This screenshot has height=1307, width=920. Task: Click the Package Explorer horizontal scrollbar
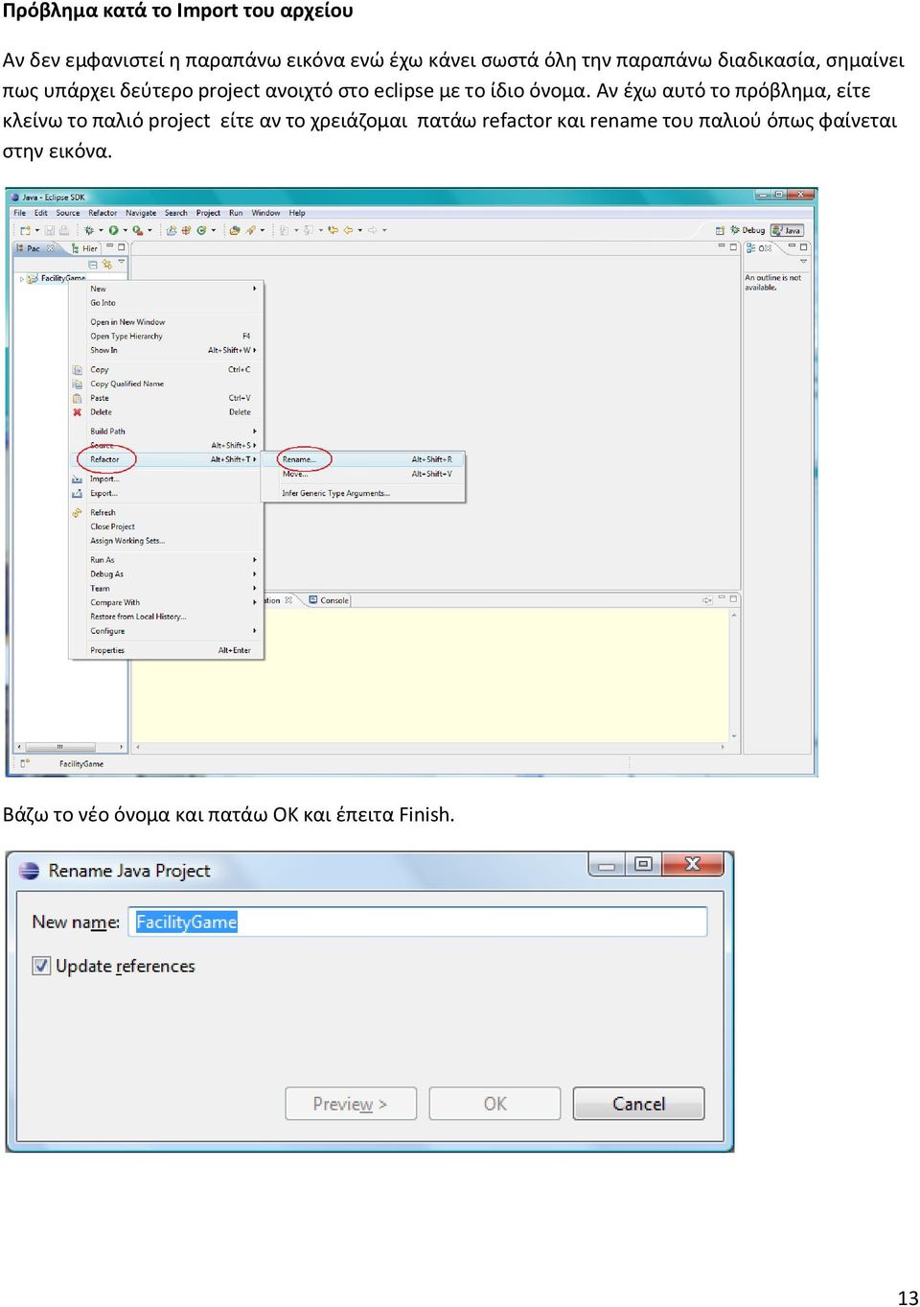point(69,746)
